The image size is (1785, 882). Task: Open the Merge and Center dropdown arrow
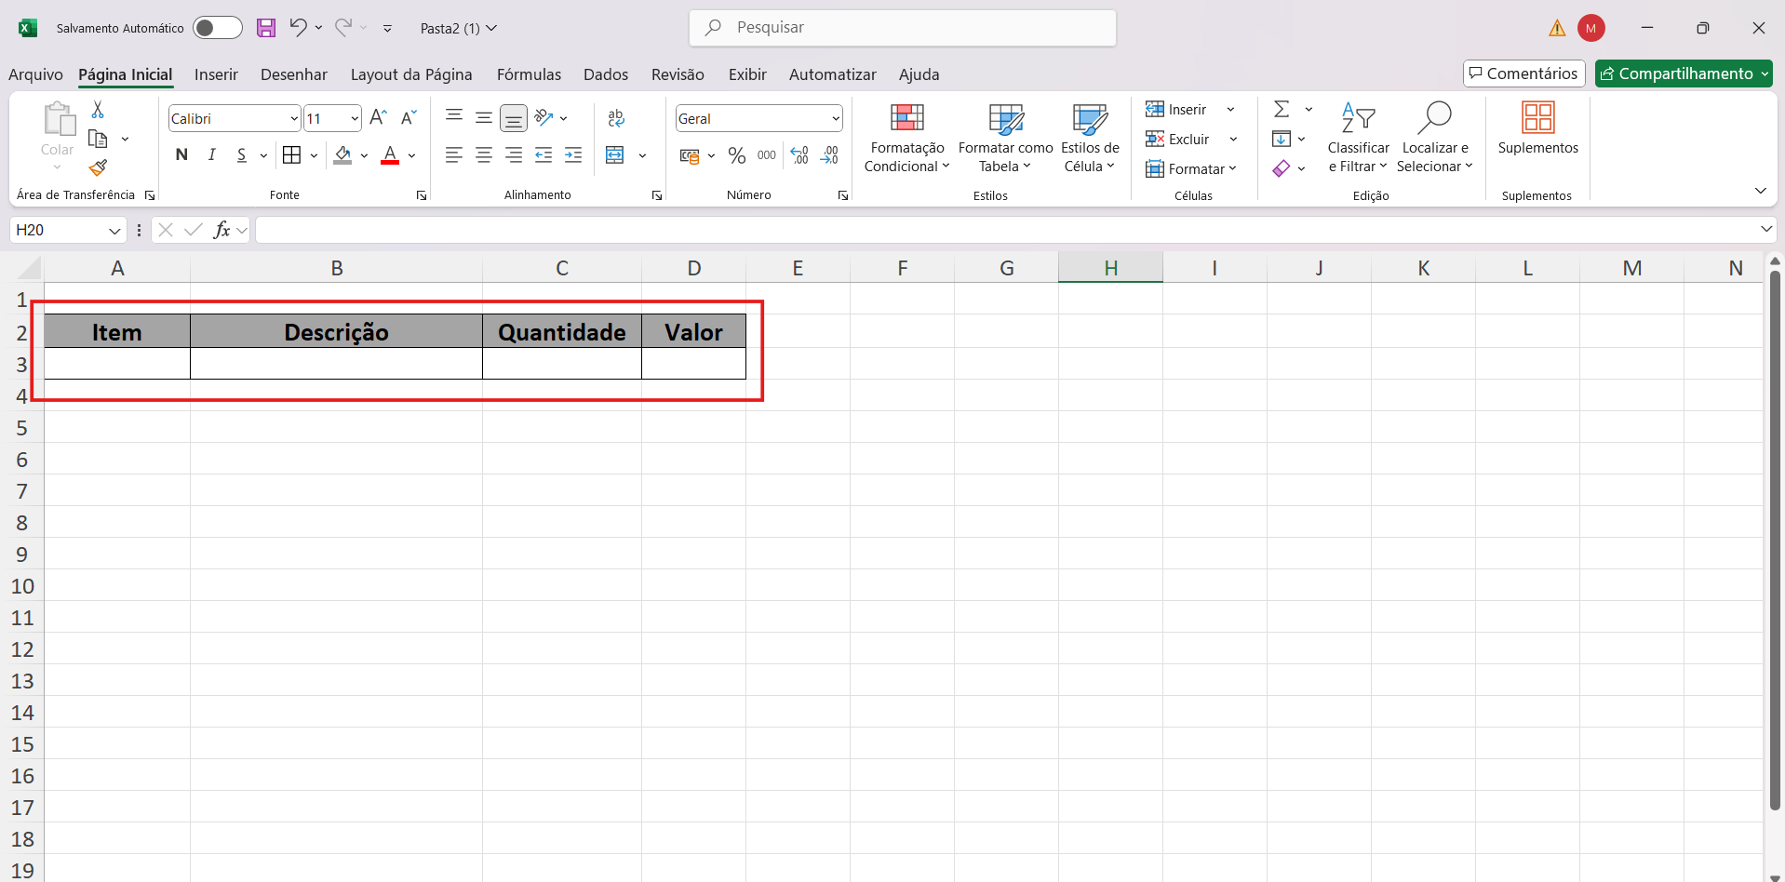(x=642, y=155)
